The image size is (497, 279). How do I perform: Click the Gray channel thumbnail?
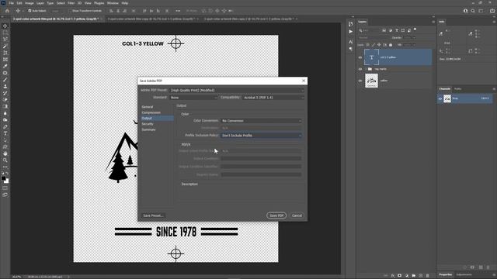point(447,98)
